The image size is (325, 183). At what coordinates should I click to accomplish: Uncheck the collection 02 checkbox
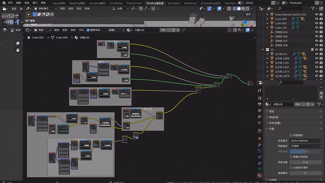point(312,49)
